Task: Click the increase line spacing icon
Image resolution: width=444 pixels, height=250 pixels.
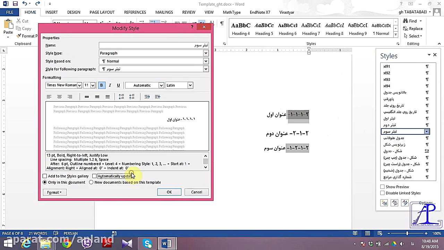Action: (x=121, y=97)
